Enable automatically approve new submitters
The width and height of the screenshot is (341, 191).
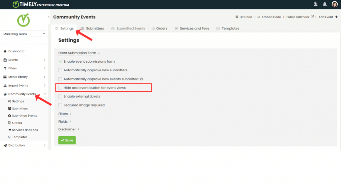pos(60,70)
